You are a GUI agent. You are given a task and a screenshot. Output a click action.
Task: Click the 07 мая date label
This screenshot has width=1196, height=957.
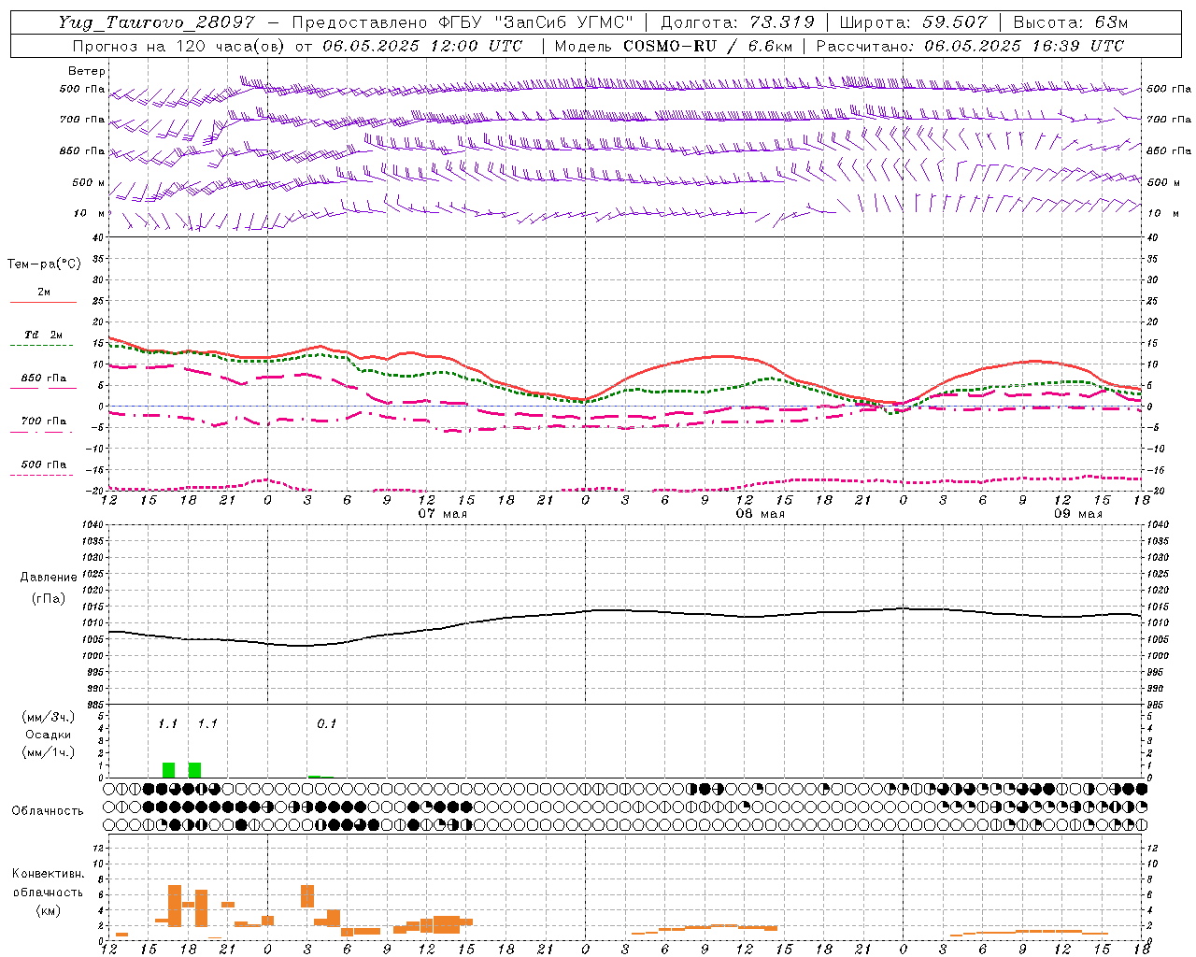443,514
